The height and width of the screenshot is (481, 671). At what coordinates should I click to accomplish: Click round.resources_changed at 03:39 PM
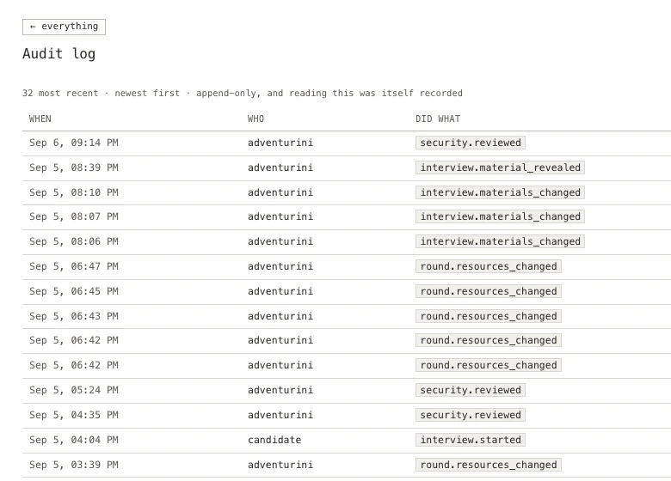tap(489, 465)
